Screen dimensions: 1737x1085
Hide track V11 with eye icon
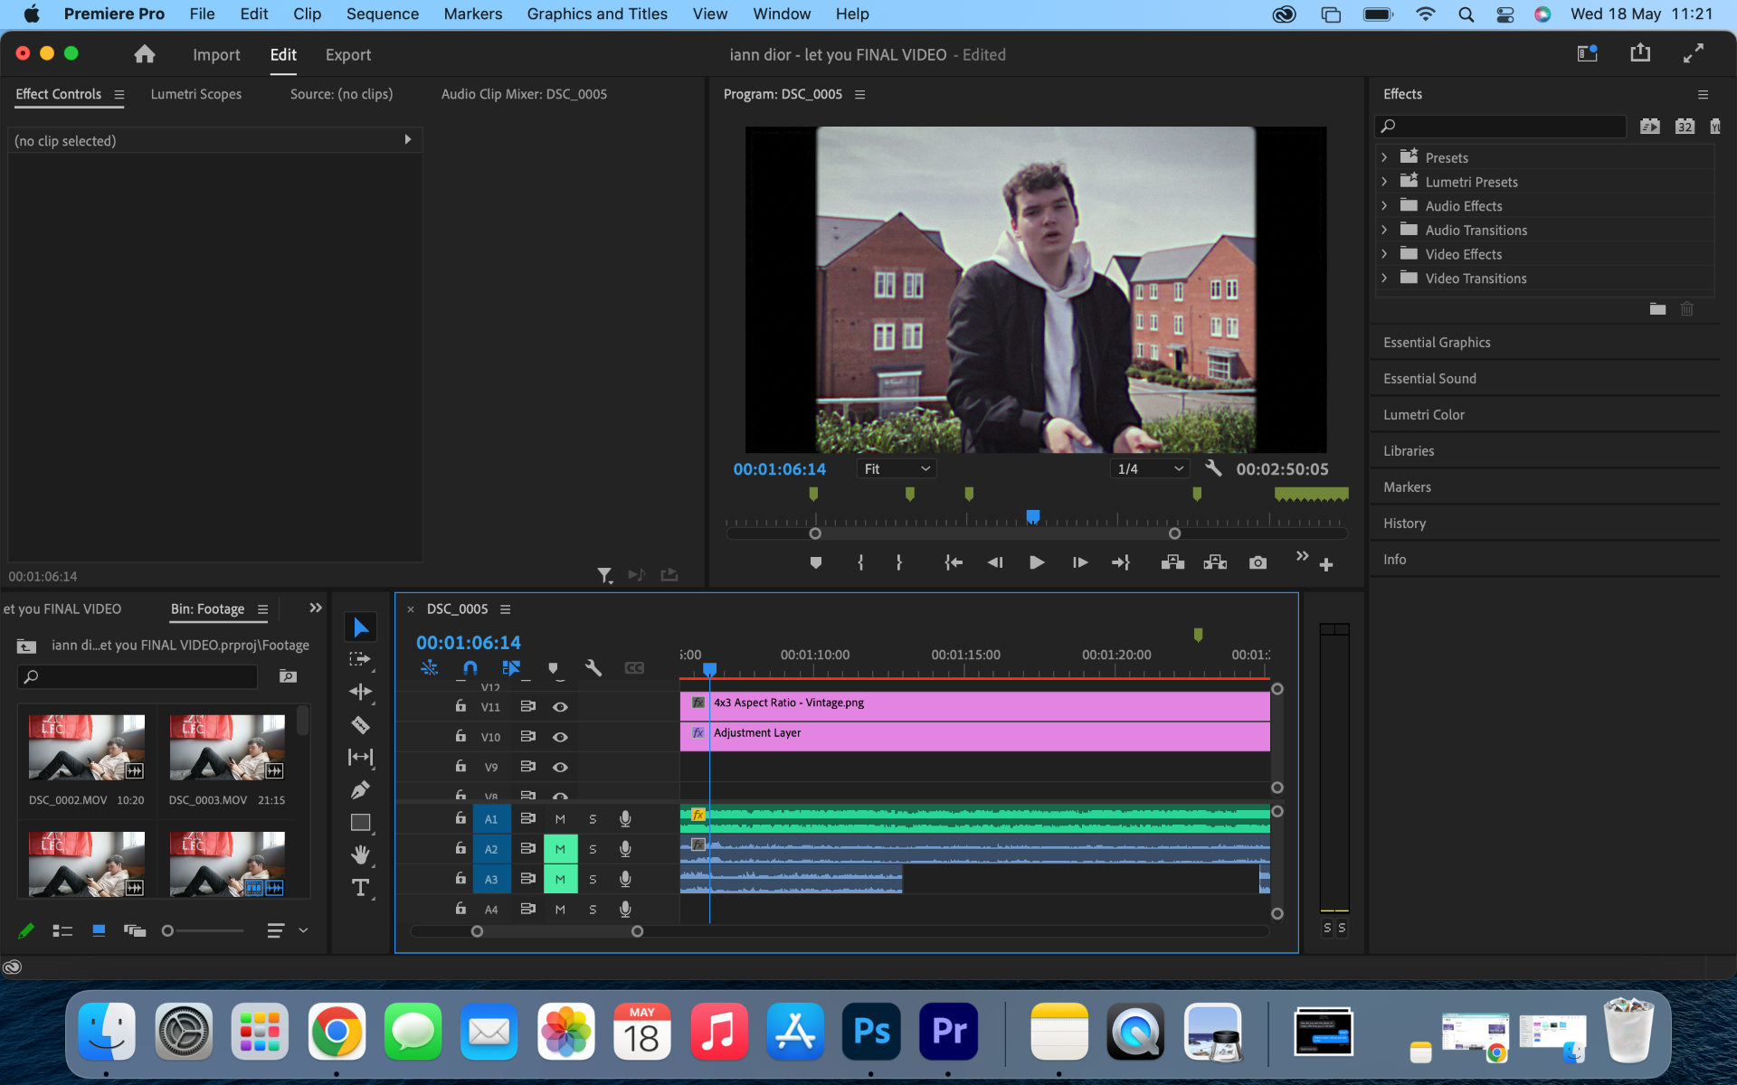560,707
